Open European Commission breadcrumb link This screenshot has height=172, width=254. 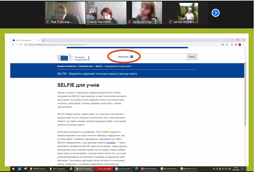point(66,66)
